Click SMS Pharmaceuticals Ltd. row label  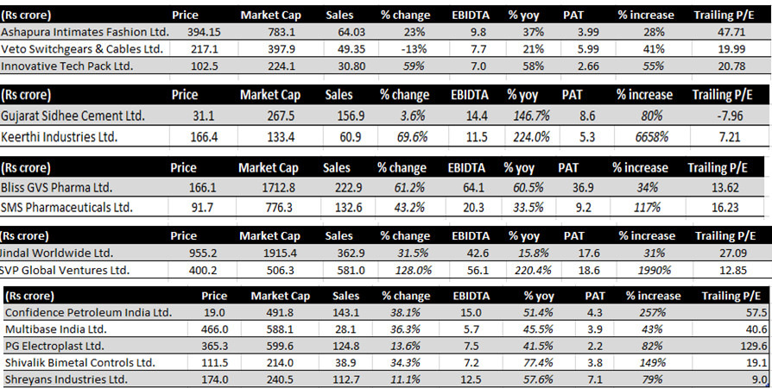pyautogui.click(x=68, y=207)
